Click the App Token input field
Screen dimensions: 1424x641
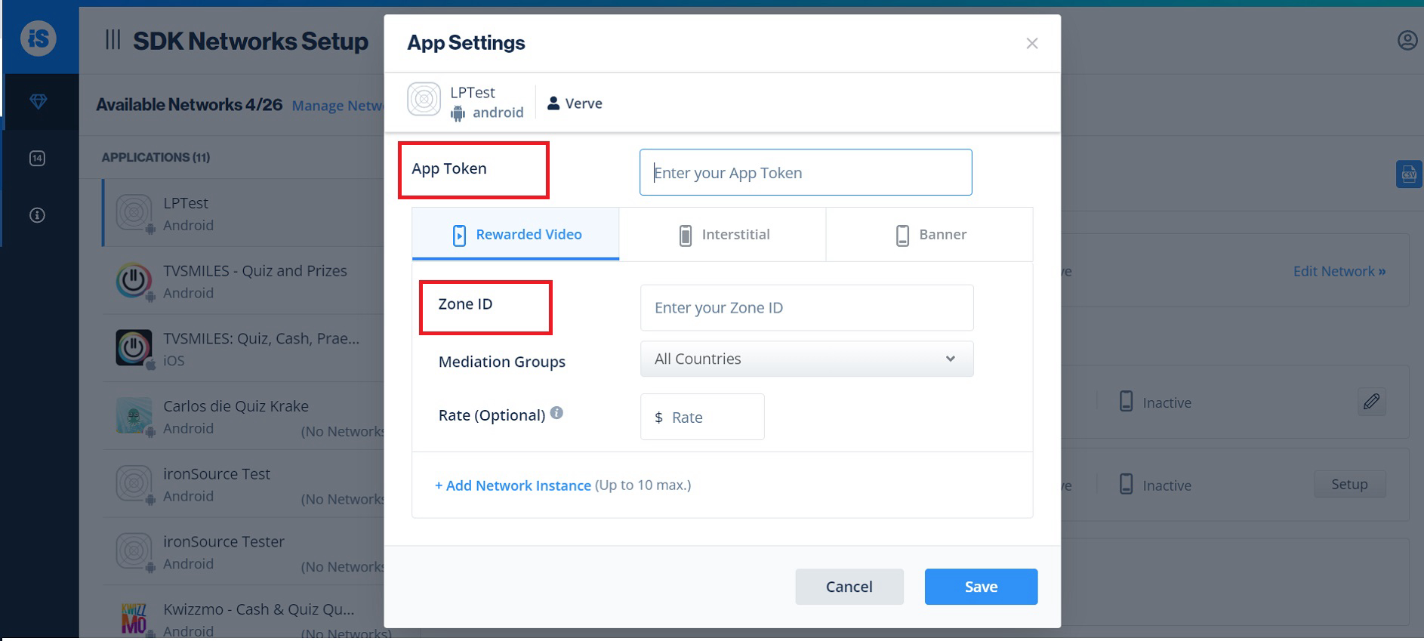(806, 172)
